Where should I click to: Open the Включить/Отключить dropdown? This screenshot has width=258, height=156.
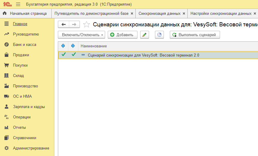pos(82,35)
